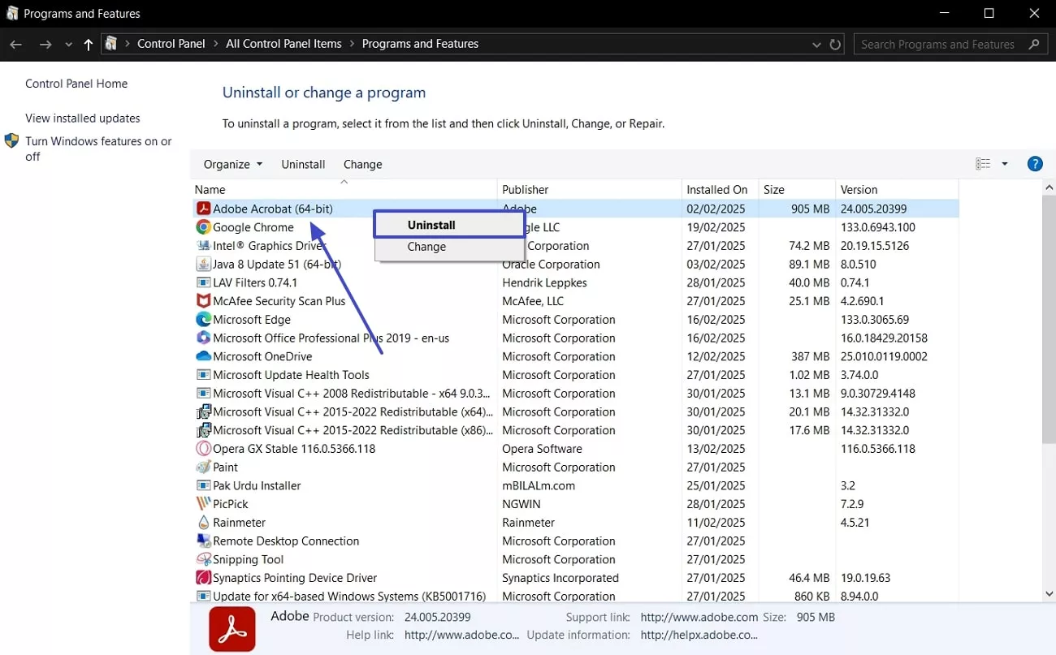Click the LAV Filters 0.74.1 row icon
Screen dimensions: 1056x655
pos(203,282)
